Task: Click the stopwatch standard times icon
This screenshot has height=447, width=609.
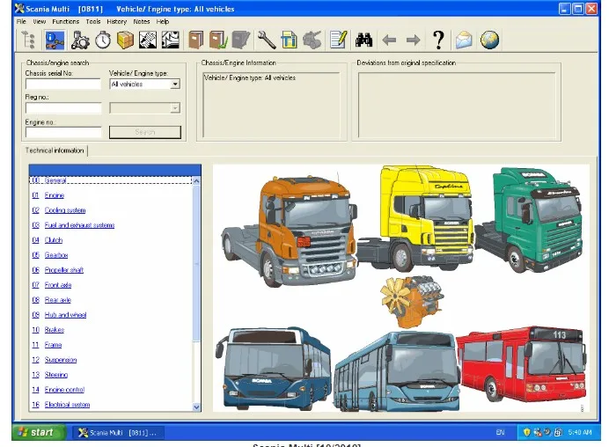Action: point(103,40)
